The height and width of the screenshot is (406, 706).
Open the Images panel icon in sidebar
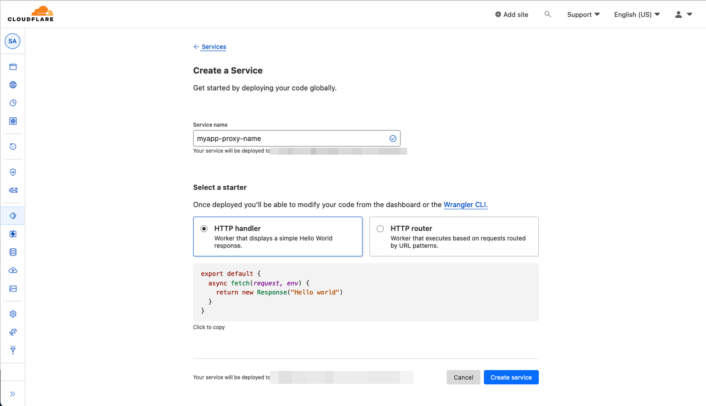[13, 289]
